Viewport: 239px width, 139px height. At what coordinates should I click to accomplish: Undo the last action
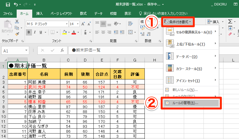click(x=16, y=4)
